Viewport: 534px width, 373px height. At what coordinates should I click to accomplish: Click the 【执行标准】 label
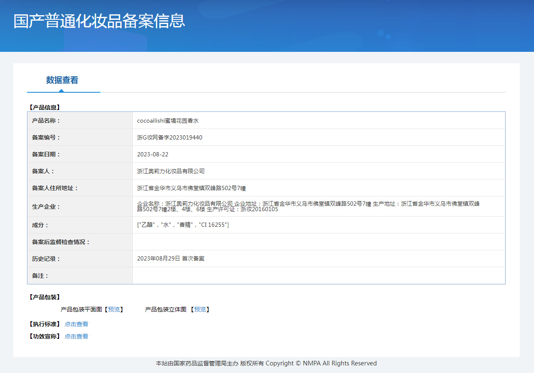pos(44,324)
